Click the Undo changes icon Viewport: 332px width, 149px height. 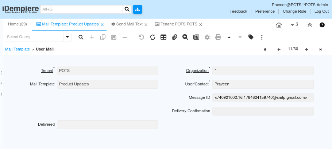[x=141, y=37]
